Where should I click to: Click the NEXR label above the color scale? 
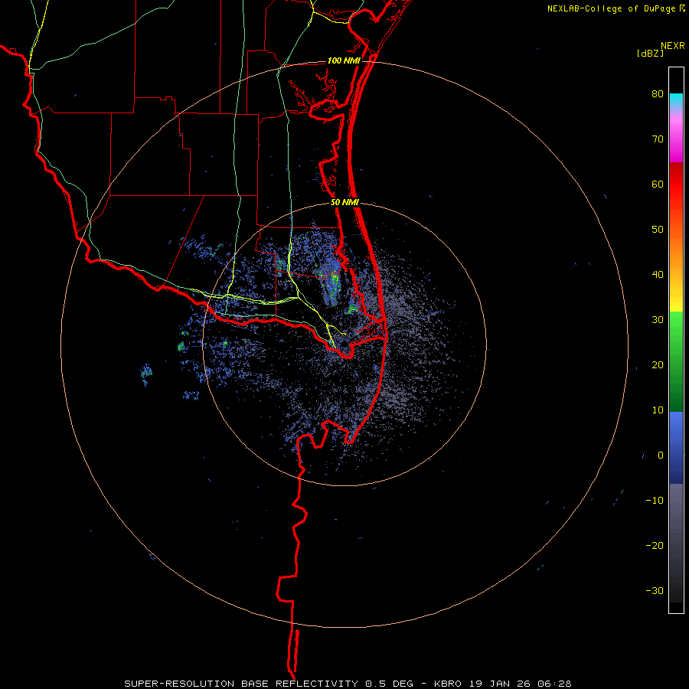click(x=673, y=46)
